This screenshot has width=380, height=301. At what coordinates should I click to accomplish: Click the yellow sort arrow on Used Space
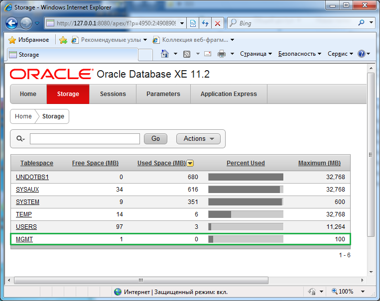[x=190, y=163]
